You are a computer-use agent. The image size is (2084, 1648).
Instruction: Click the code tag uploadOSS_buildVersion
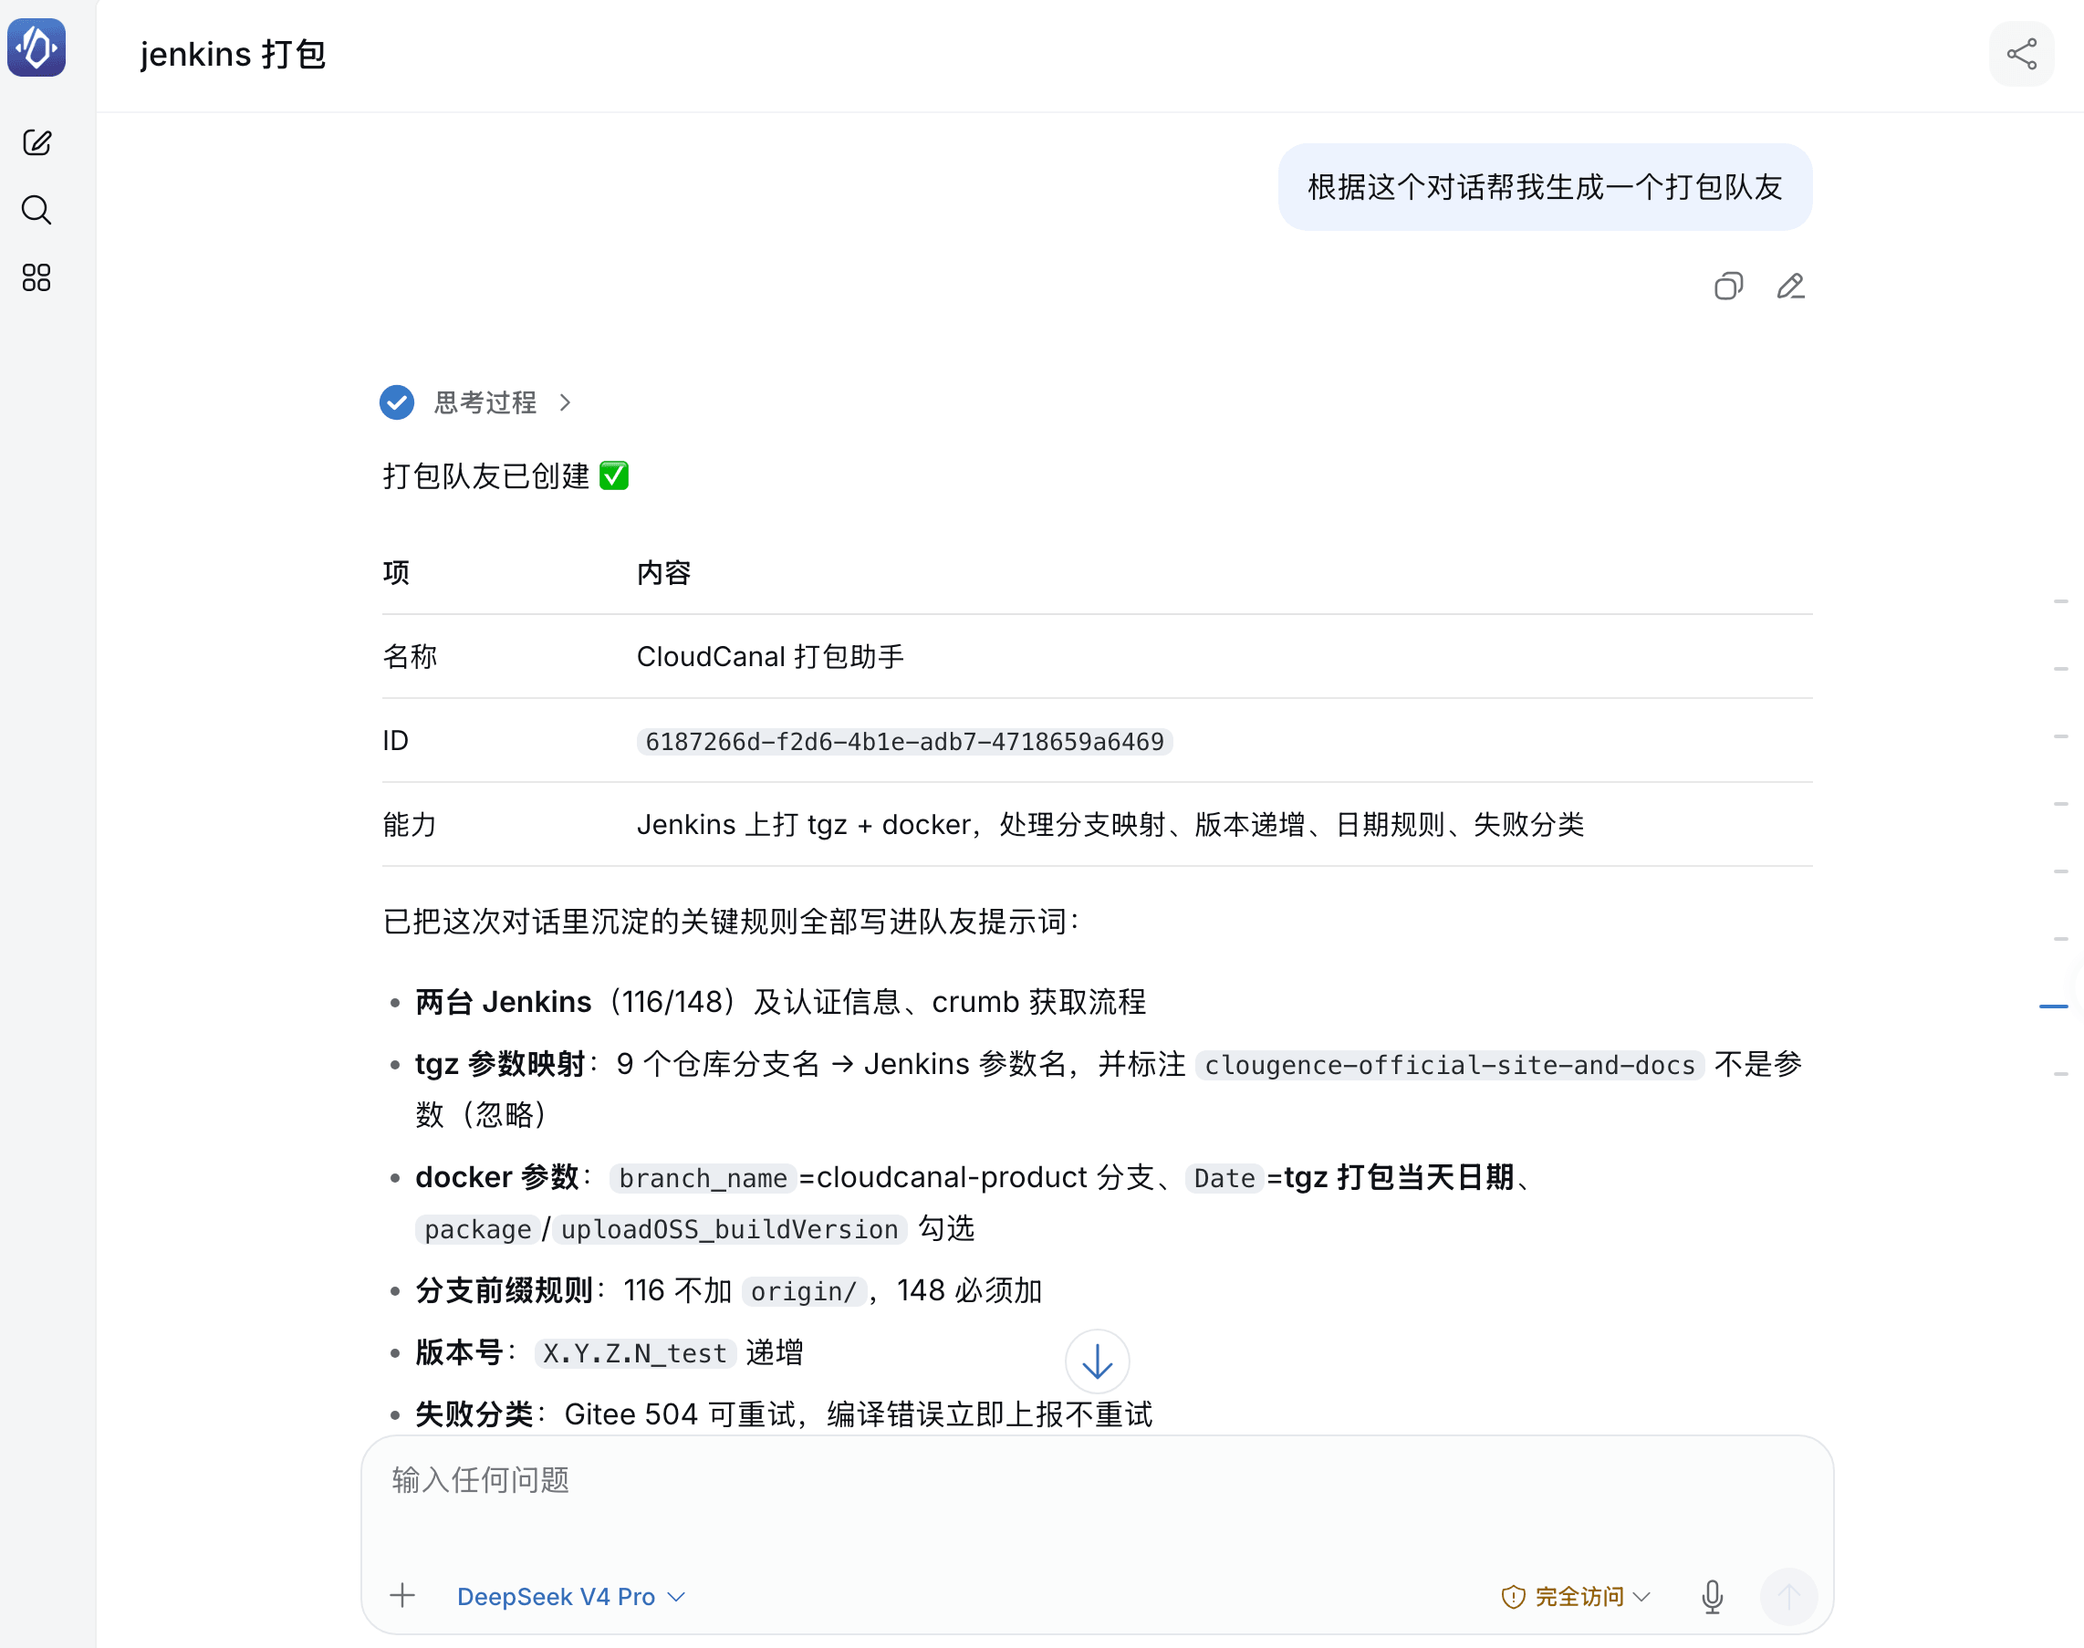729,1229
